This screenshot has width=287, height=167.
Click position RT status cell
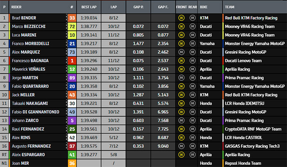coord(4,155)
